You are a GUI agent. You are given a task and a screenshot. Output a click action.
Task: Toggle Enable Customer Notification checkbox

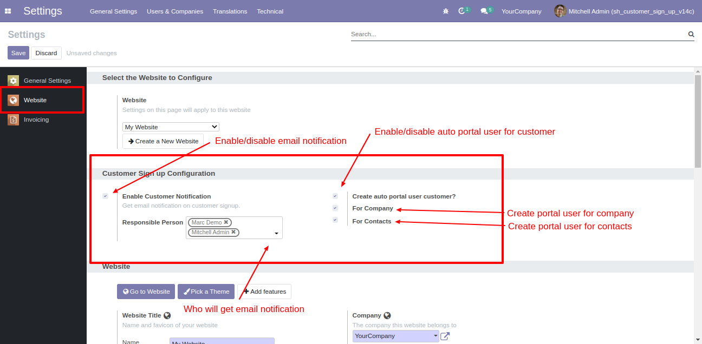point(105,196)
